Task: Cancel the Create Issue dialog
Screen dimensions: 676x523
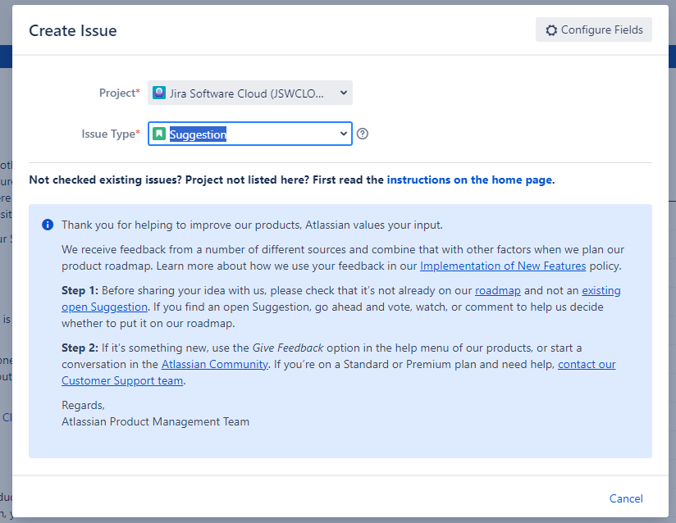Action: 626,498
